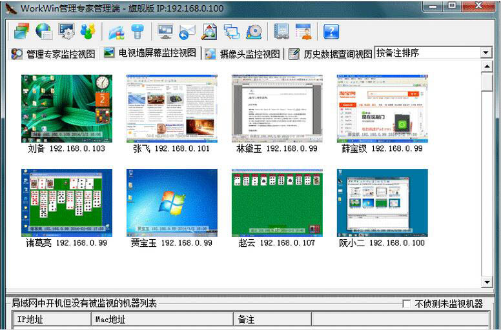Screen dimensions: 501x330
Task: Open the 摄像头监控视图 tab
Action: pyautogui.click(x=243, y=53)
